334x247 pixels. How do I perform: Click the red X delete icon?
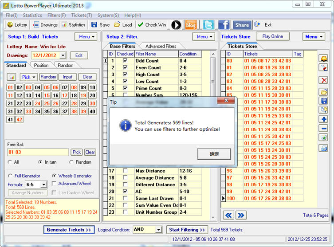point(323,80)
